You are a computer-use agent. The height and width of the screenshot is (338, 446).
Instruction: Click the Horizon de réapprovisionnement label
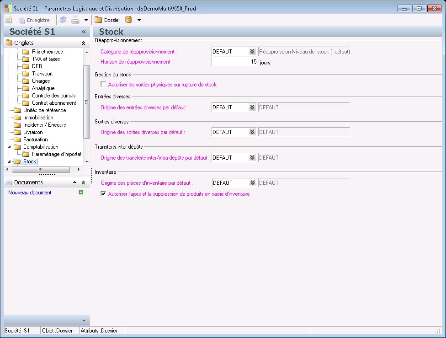137,62
